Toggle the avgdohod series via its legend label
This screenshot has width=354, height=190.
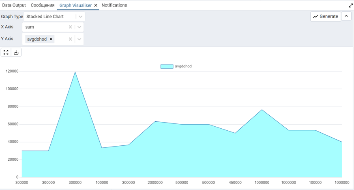point(183,66)
